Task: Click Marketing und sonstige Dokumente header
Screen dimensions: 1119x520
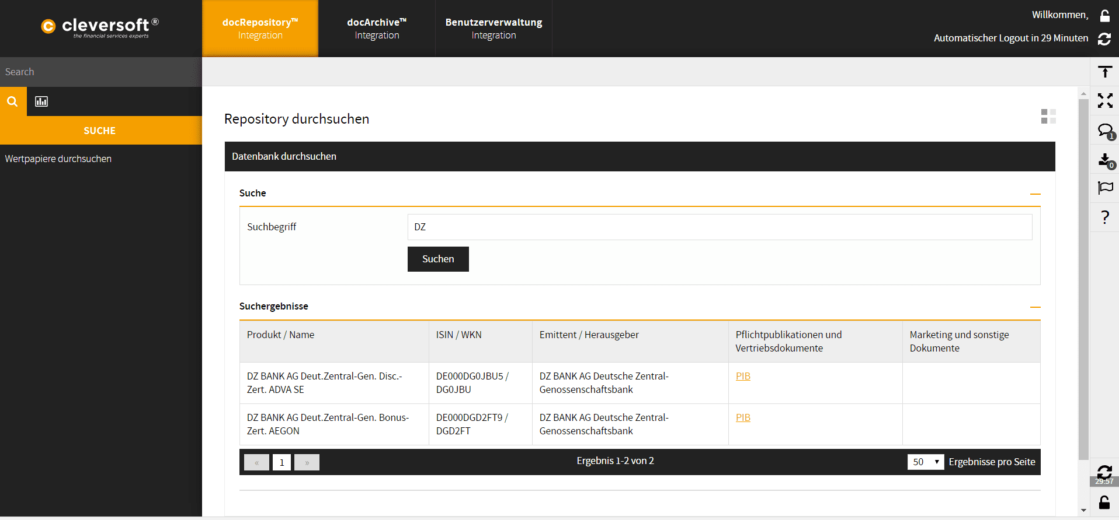Action: [971, 342]
